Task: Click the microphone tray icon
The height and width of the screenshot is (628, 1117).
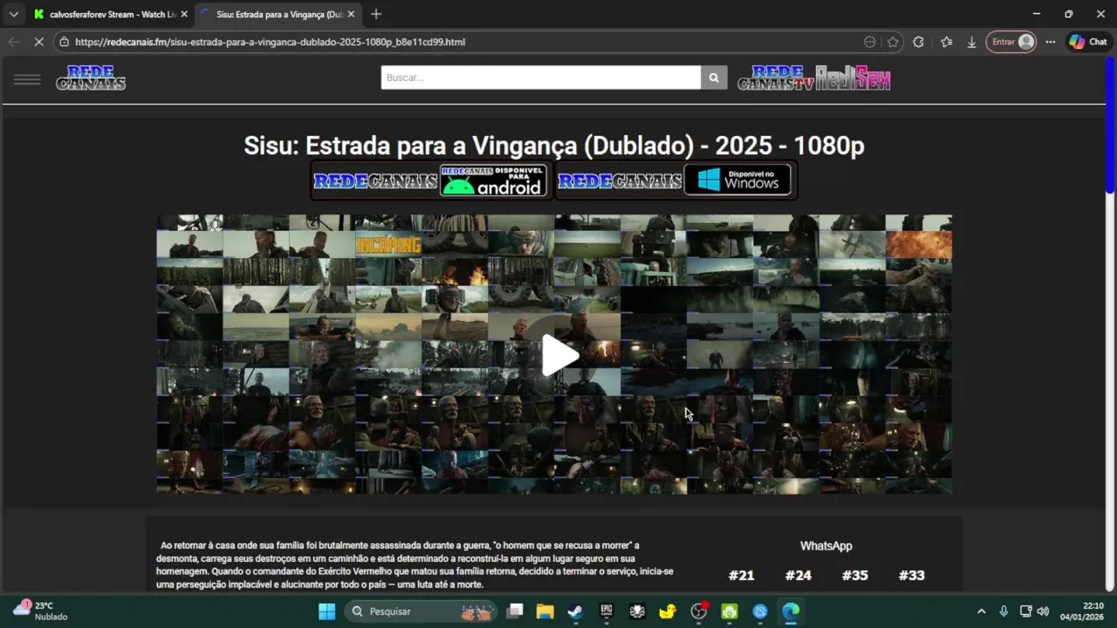Action: click(1004, 611)
